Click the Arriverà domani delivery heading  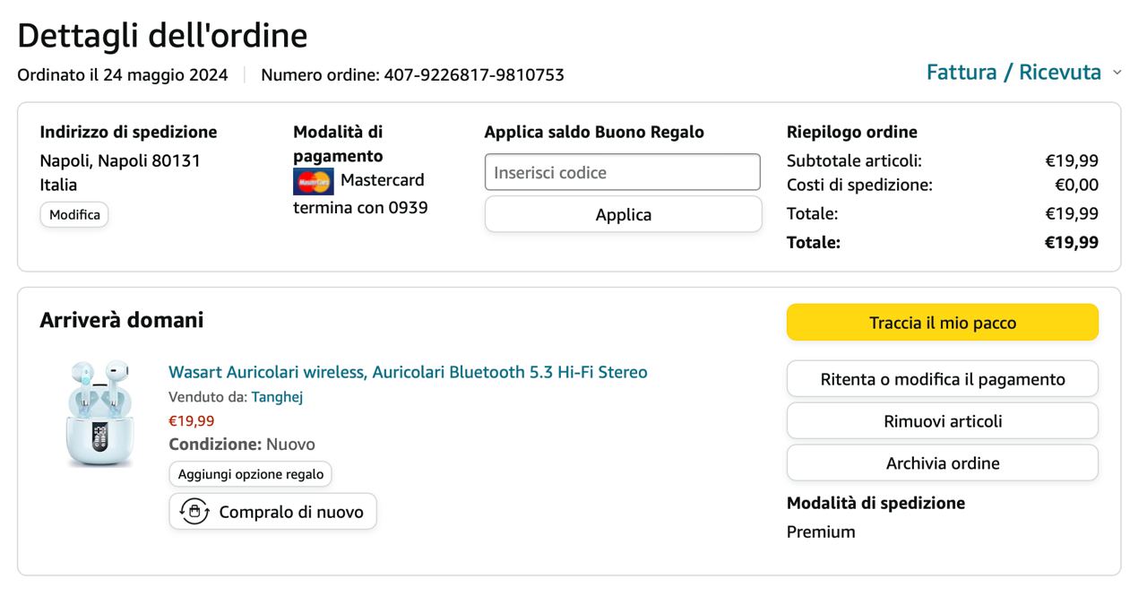coord(122,320)
